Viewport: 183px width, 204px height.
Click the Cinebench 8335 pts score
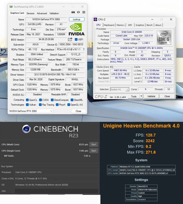tap(83, 145)
